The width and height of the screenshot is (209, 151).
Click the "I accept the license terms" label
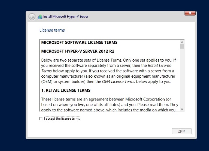coord(62,118)
